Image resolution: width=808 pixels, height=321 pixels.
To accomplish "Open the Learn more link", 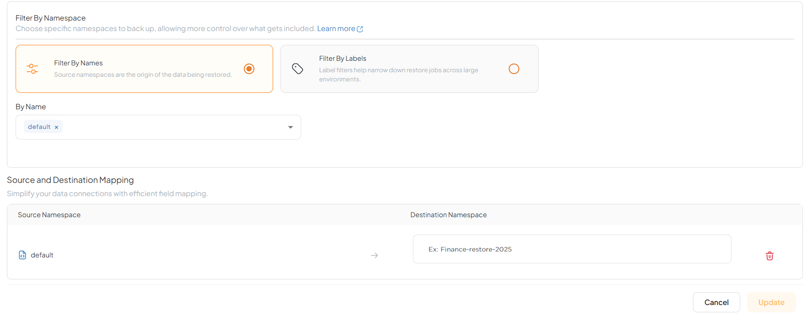I will tap(336, 28).
